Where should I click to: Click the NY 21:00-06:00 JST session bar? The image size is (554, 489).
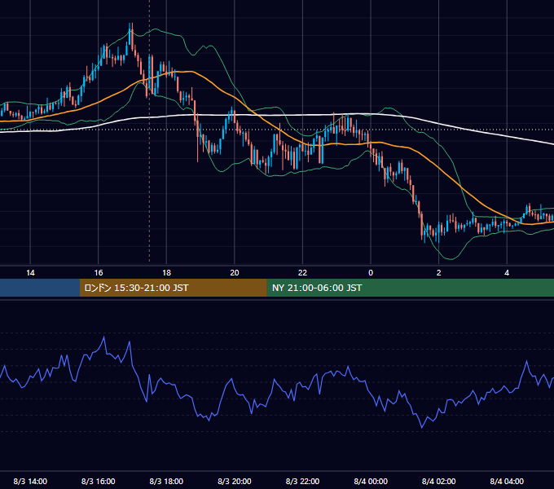point(410,288)
